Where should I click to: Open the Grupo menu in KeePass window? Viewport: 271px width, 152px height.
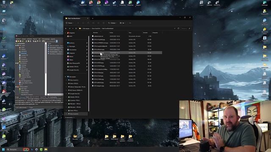coord(24,39)
